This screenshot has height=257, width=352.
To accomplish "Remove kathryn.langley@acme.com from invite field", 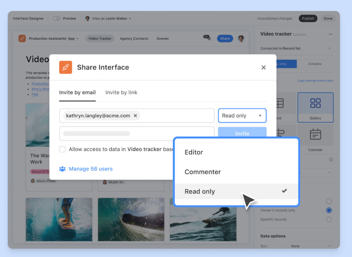I will pyautogui.click(x=135, y=116).
